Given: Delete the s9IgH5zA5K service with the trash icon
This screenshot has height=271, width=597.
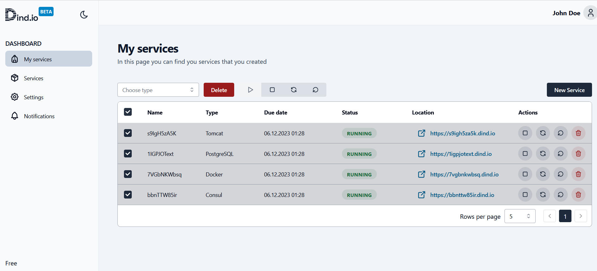Looking at the screenshot, I should (578, 133).
